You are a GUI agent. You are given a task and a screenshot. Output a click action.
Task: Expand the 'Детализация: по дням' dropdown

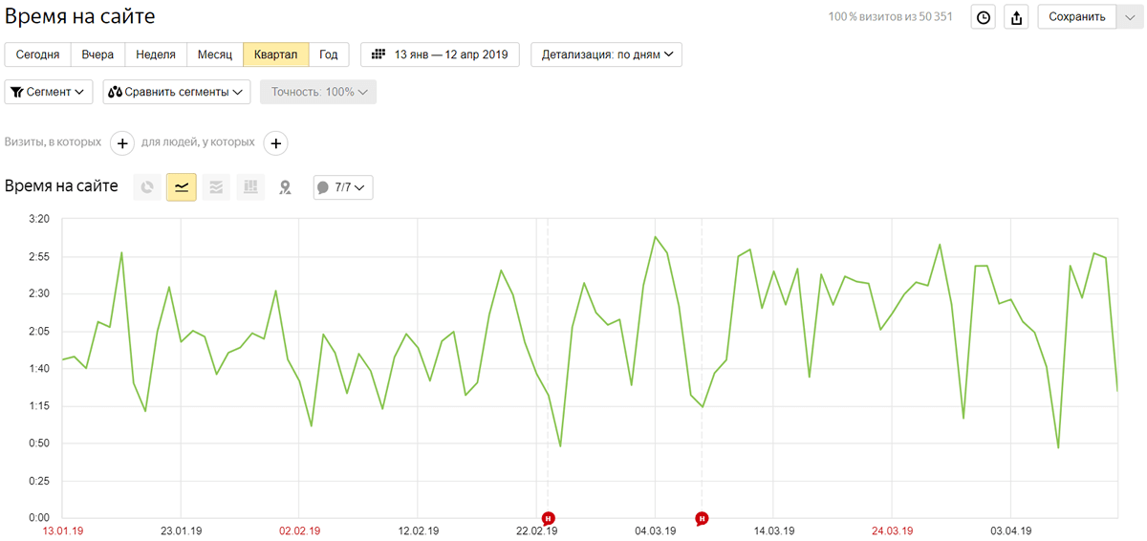pyautogui.click(x=606, y=54)
